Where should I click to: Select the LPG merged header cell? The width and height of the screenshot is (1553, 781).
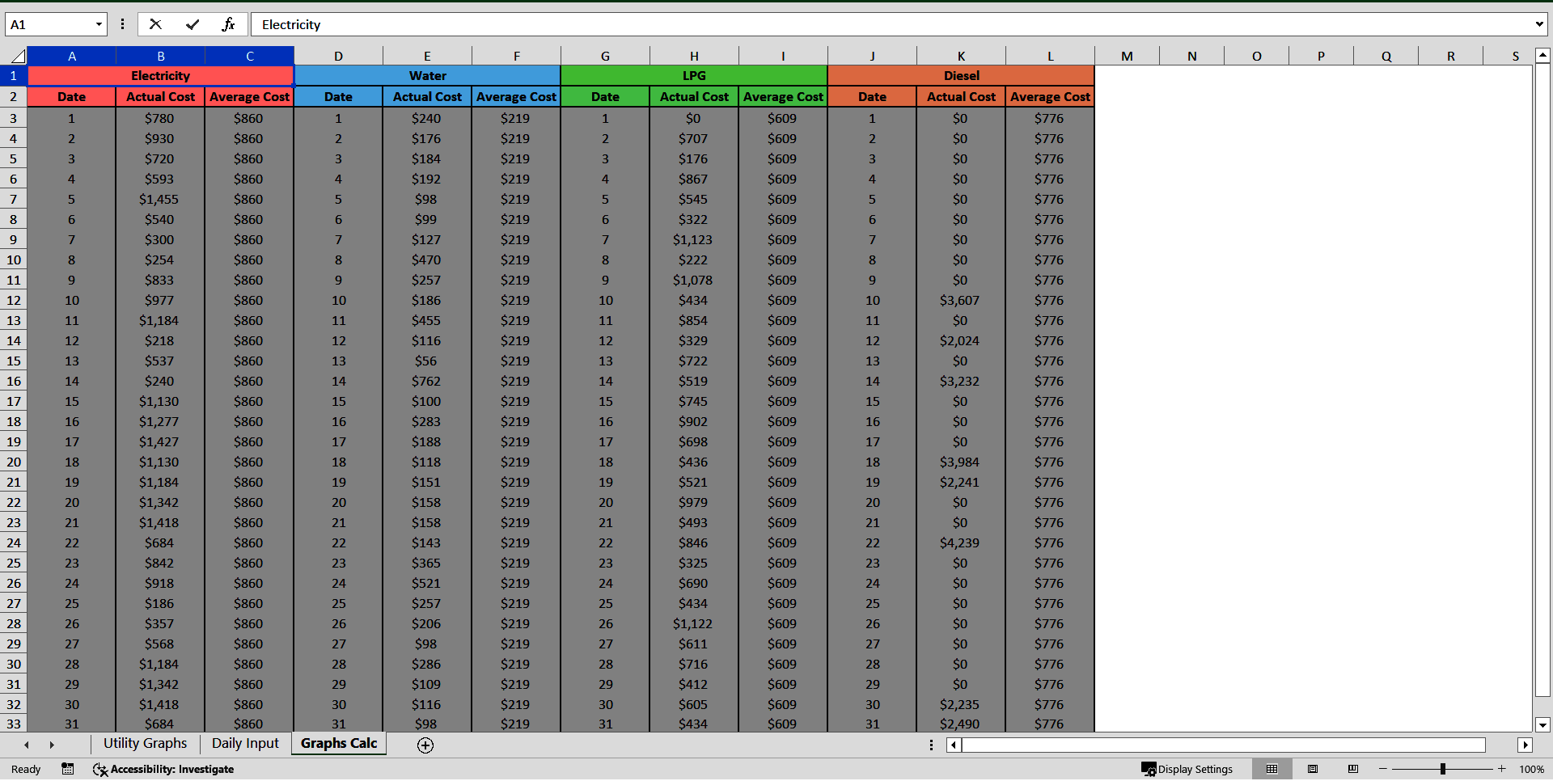tap(694, 75)
